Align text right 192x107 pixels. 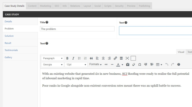109,58
